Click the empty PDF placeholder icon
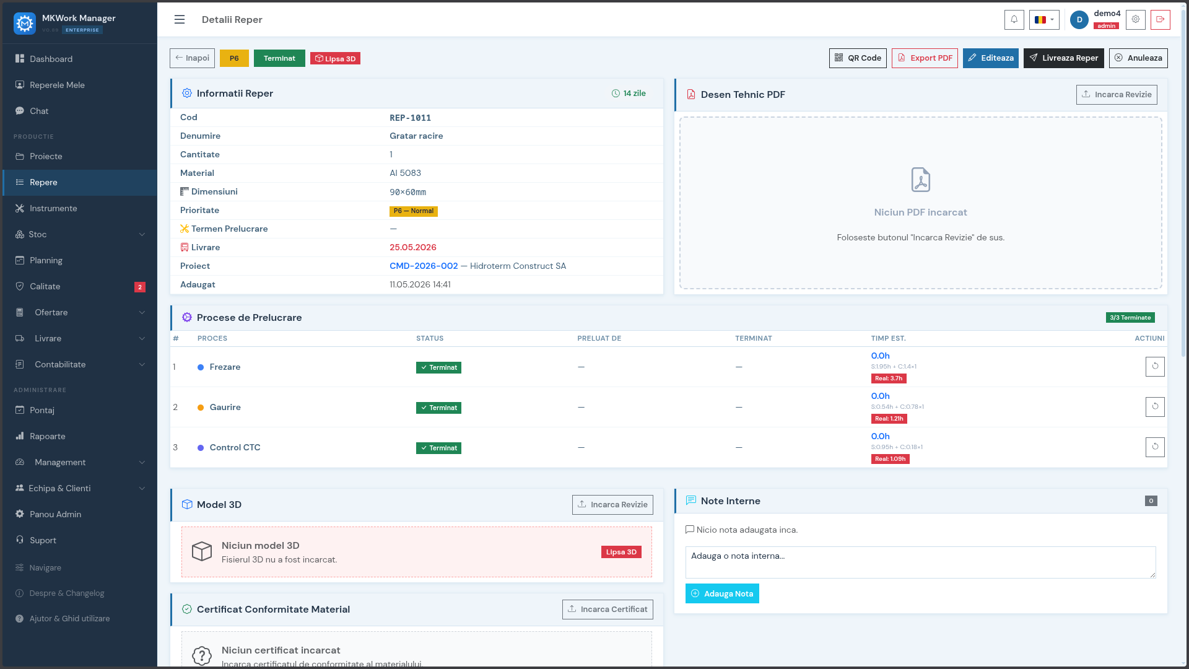1189x669 pixels. pos(920,180)
